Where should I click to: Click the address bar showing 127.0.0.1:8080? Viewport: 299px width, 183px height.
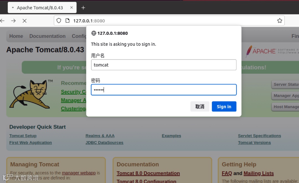pyautogui.click(x=169, y=20)
